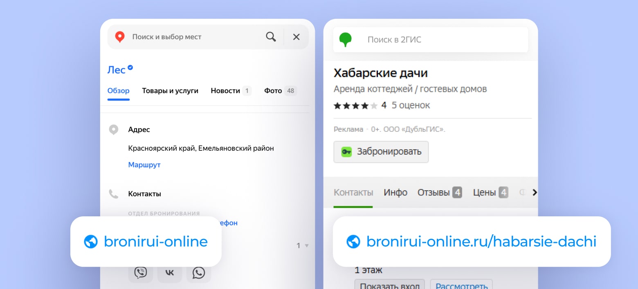Click the 'Поиск в 2ГИС' search field

click(430, 40)
